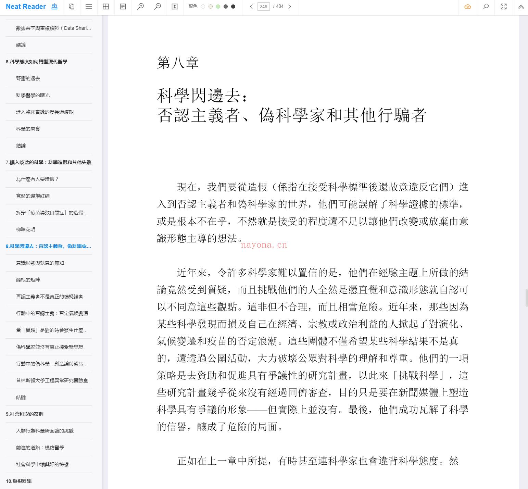This screenshot has height=489, width=528.
Task: Open section 行動中的偽科學：創造論與智慧
Action: click(x=52, y=364)
